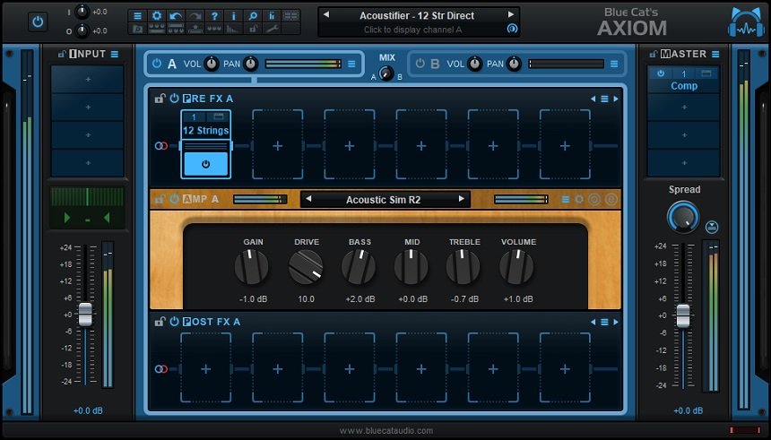Toggle channel A power button
771x440 pixels.
[x=156, y=64]
